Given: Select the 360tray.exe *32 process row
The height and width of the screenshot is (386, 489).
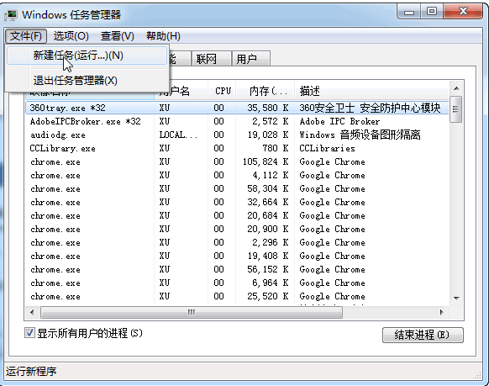Looking at the screenshot, I should [x=237, y=108].
